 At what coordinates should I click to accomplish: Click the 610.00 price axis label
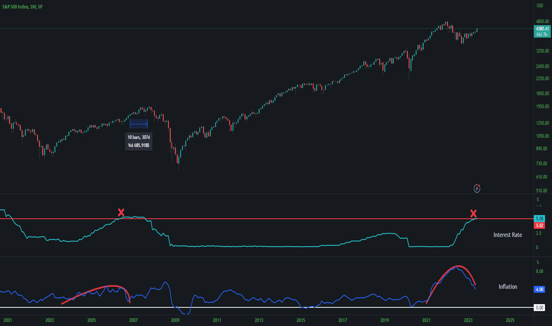tap(542, 177)
